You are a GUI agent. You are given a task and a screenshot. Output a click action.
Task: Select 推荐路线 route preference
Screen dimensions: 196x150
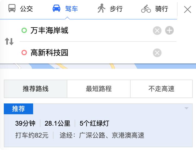36,89
